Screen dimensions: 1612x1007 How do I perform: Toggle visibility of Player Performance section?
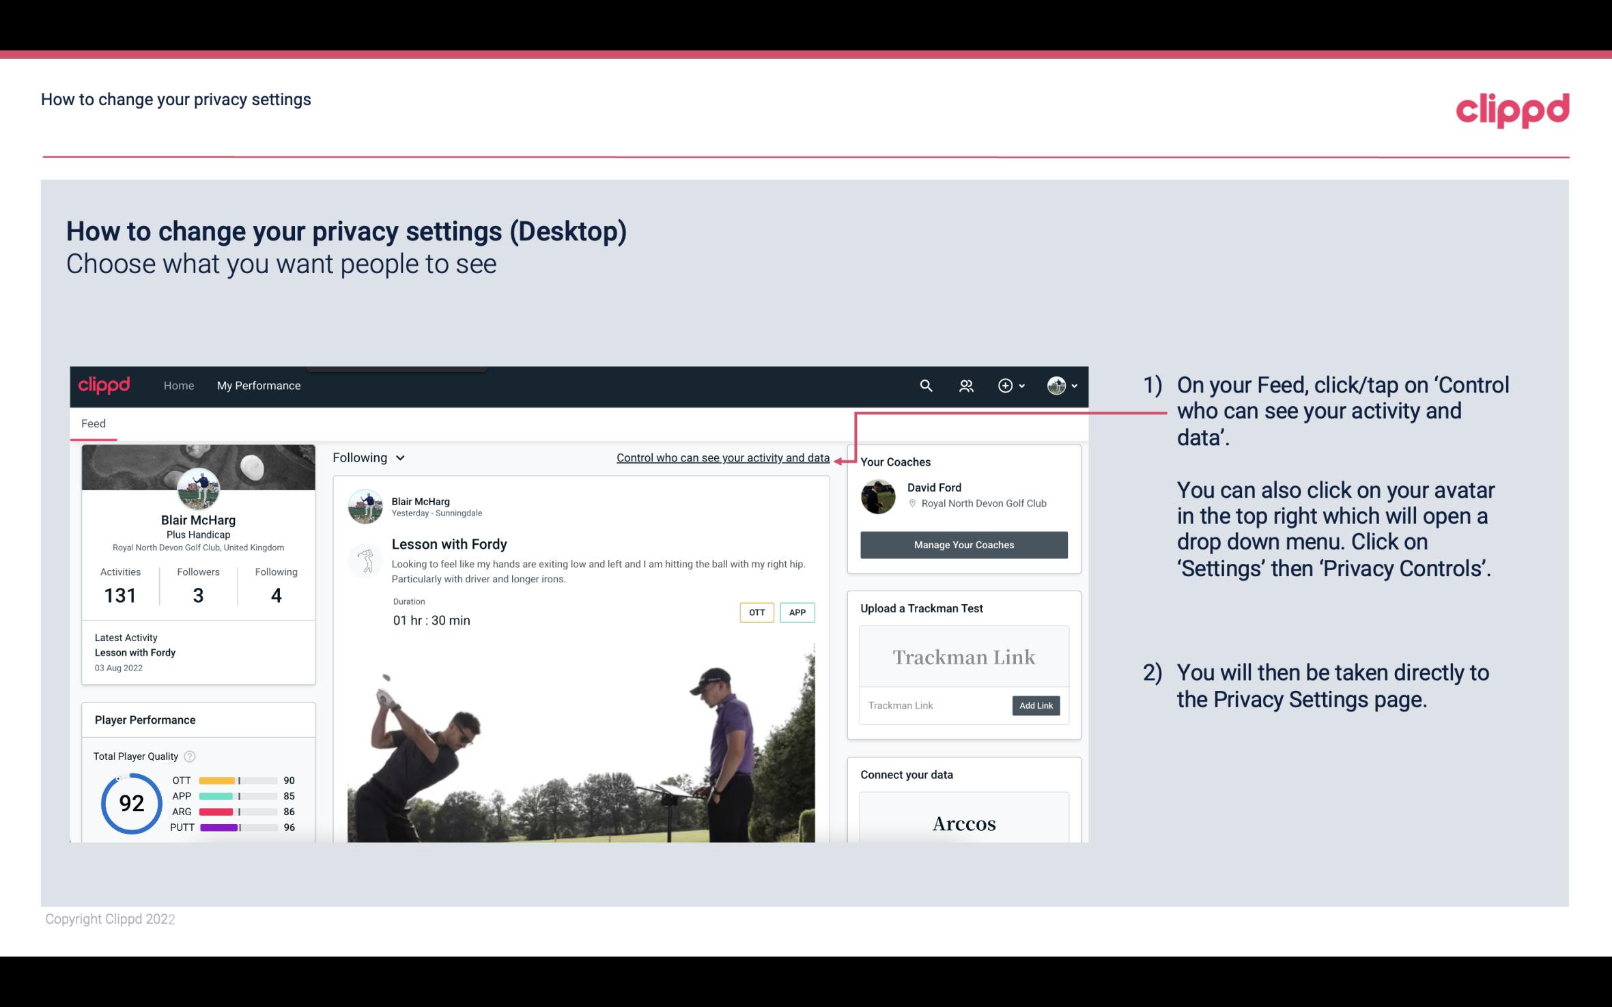pos(144,720)
